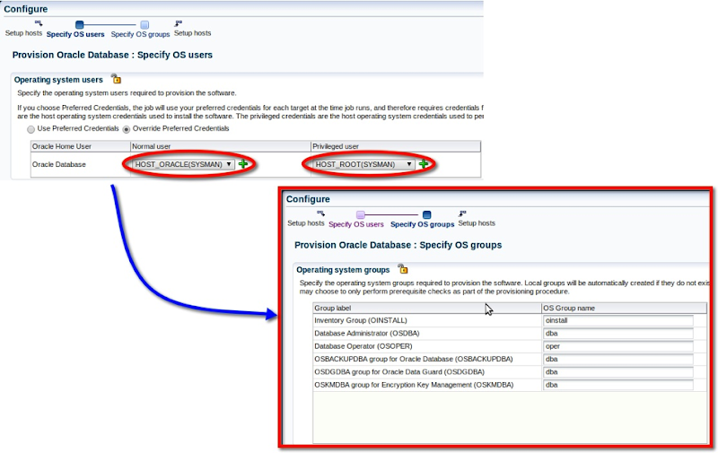This screenshot has width=718, height=453.
Task: Click OSBACKUPDBA group for Oracle Database label
Action: pyautogui.click(x=414, y=359)
